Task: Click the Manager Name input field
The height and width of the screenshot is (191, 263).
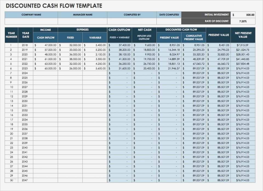Action: 82,21
